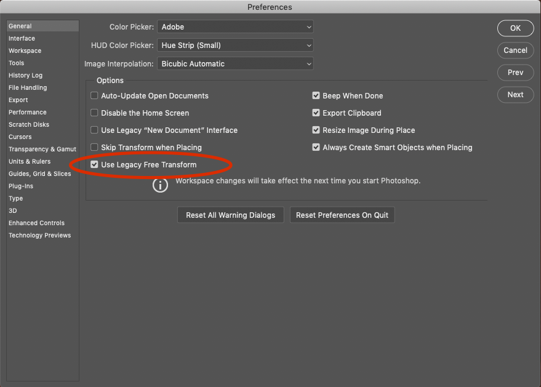Open the Image Interpolation dropdown
This screenshot has width=541, height=387.
235,64
